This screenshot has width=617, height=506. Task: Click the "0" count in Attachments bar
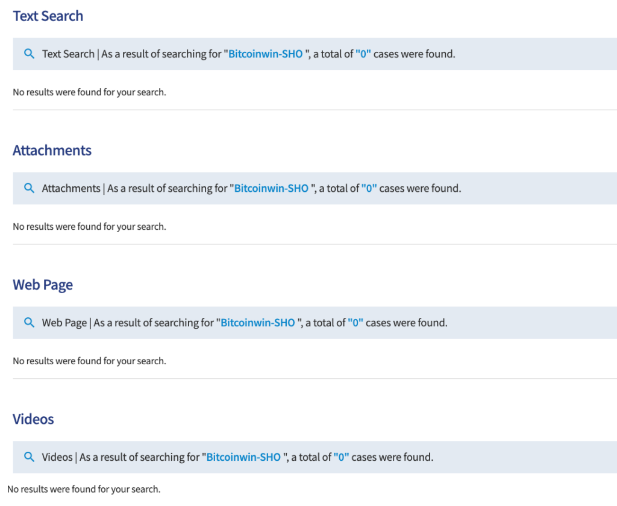click(x=369, y=188)
